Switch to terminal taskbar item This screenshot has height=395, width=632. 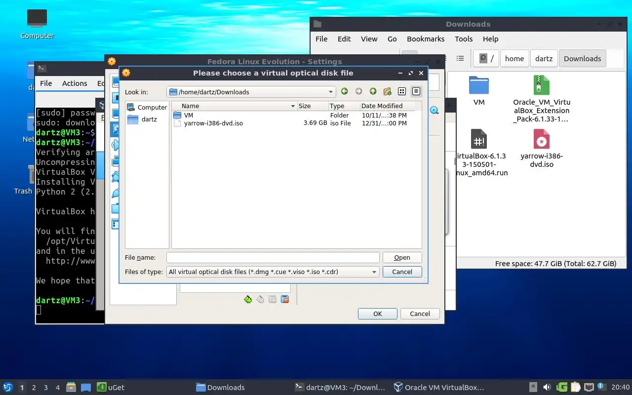(341, 387)
